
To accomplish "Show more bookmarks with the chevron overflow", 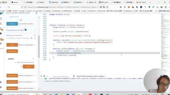I will [156, 11].
